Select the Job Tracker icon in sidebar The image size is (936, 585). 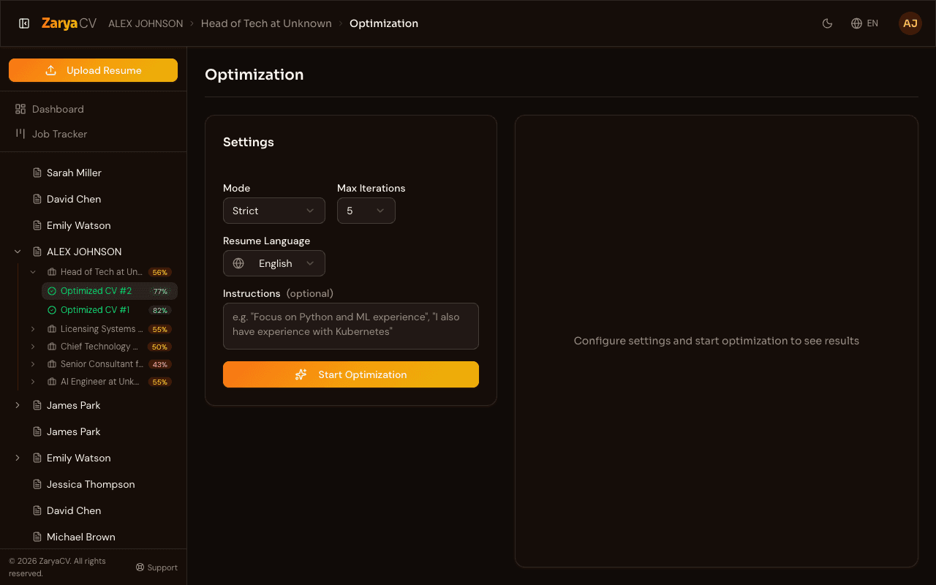(x=18, y=134)
